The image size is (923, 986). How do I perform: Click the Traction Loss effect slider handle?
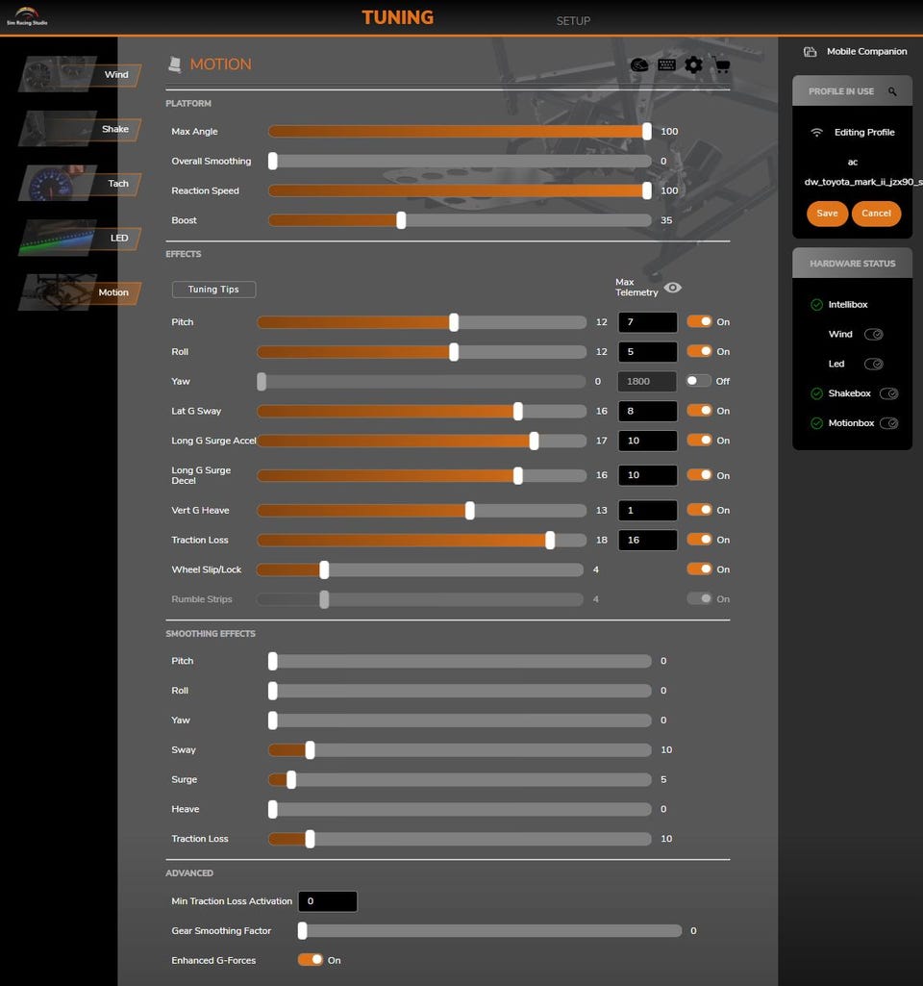coord(550,541)
